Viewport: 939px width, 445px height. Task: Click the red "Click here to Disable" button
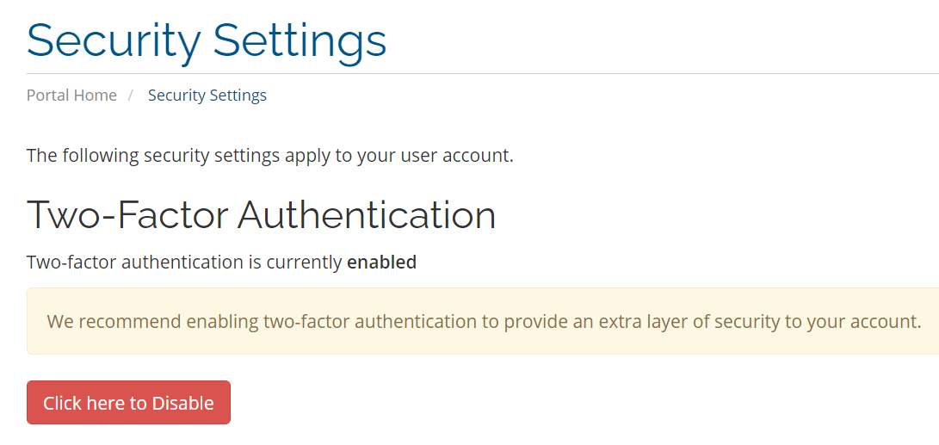[x=128, y=403]
